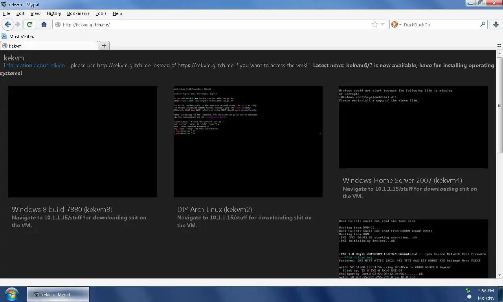Click the Arch Linux terminal preview thumbnail

pyautogui.click(x=248, y=142)
